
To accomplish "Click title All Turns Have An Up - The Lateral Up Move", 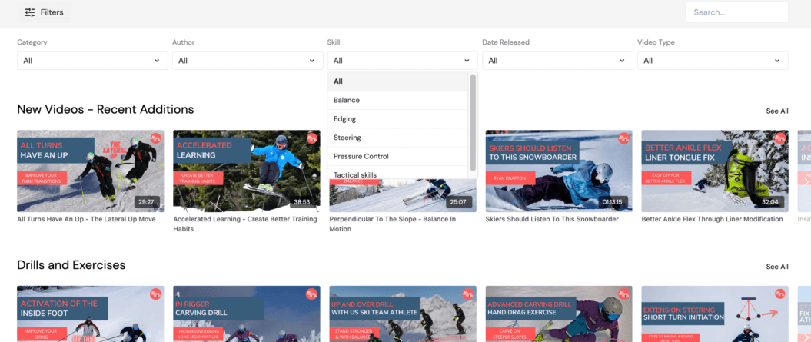I will point(86,219).
